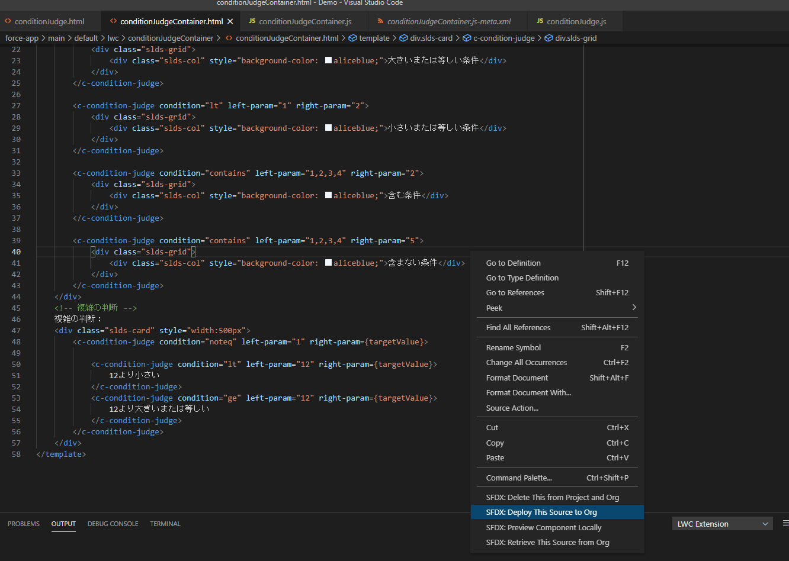Choose Go to Definition from context menu
Image resolution: width=789 pixels, height=561 pixels.
(x=557, y=263)
